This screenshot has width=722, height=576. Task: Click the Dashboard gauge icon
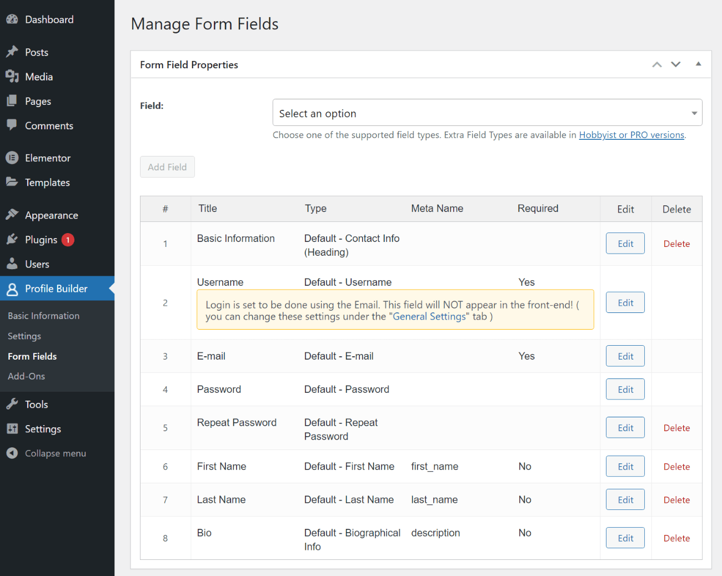pyautogui.click(x=12, y=19)
